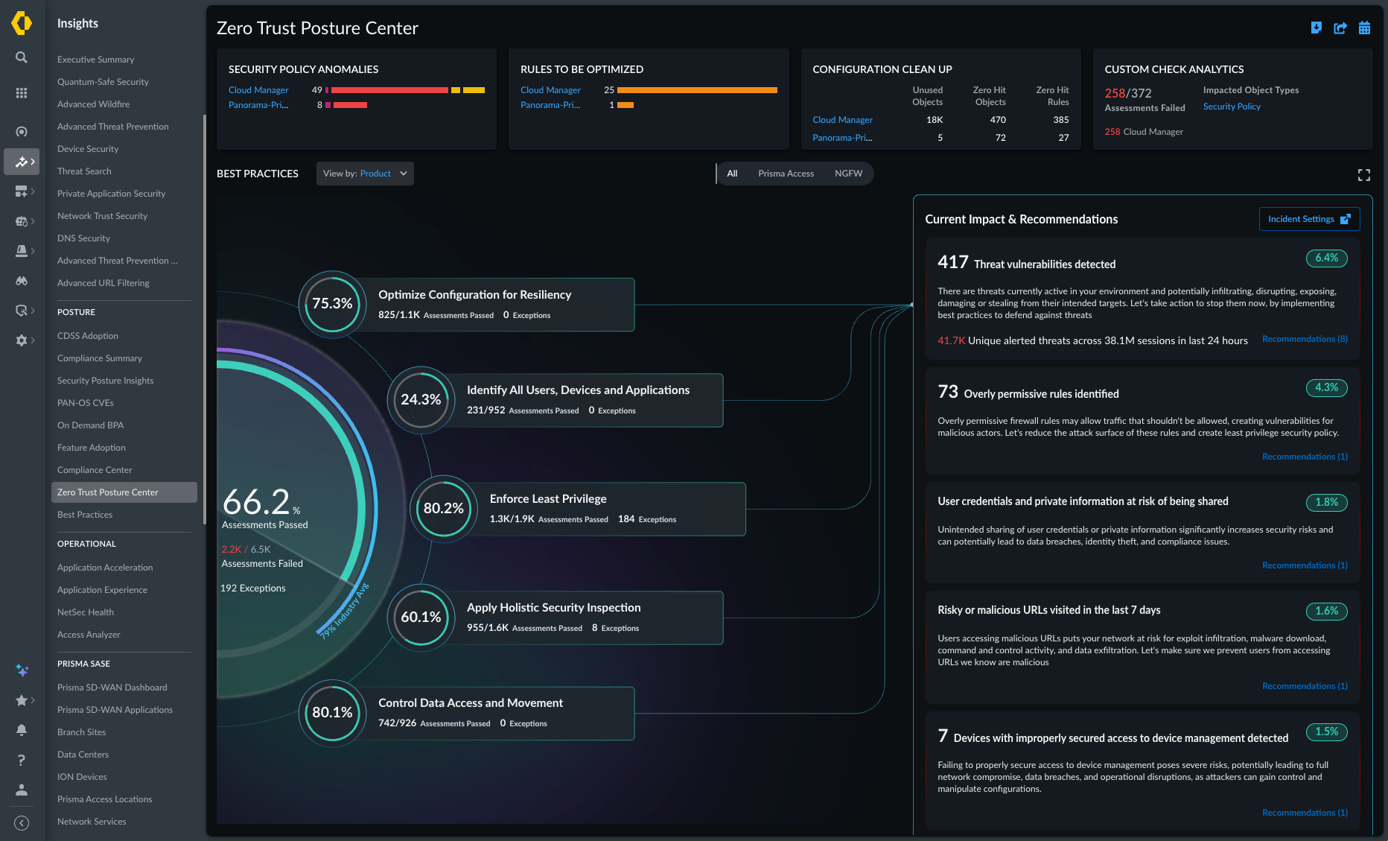Viewport: 1388px width, 841px height.
Task: Open the View by Product dropdown
Action: (365, 174)
